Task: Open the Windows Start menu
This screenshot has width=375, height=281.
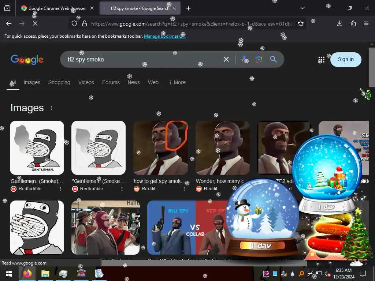Action: click(9, 274)
